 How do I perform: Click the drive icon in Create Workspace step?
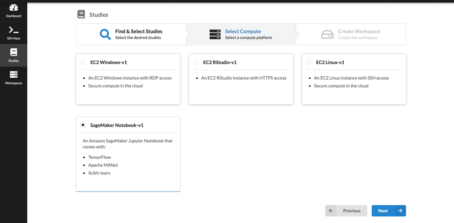pyautogui.click(x=327, y=34)
